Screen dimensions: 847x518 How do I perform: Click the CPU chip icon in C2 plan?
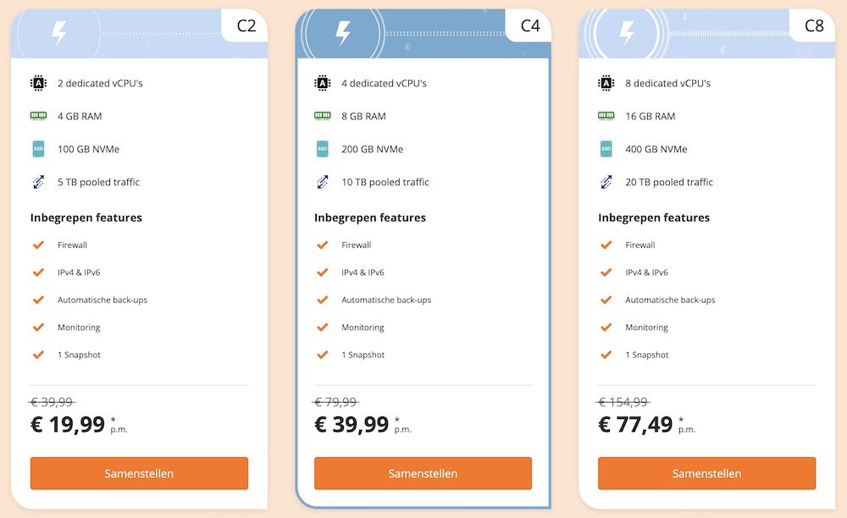(x=38, y=83)
